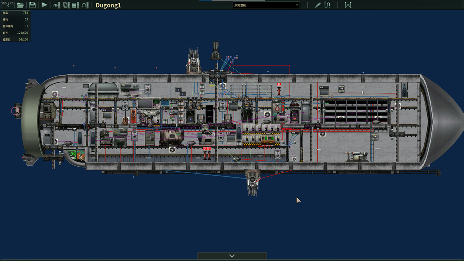Viewport: 464px width, 261px height.
Task: Open the overlapping squares toolbar dropdown
Action: pos(66,5)
